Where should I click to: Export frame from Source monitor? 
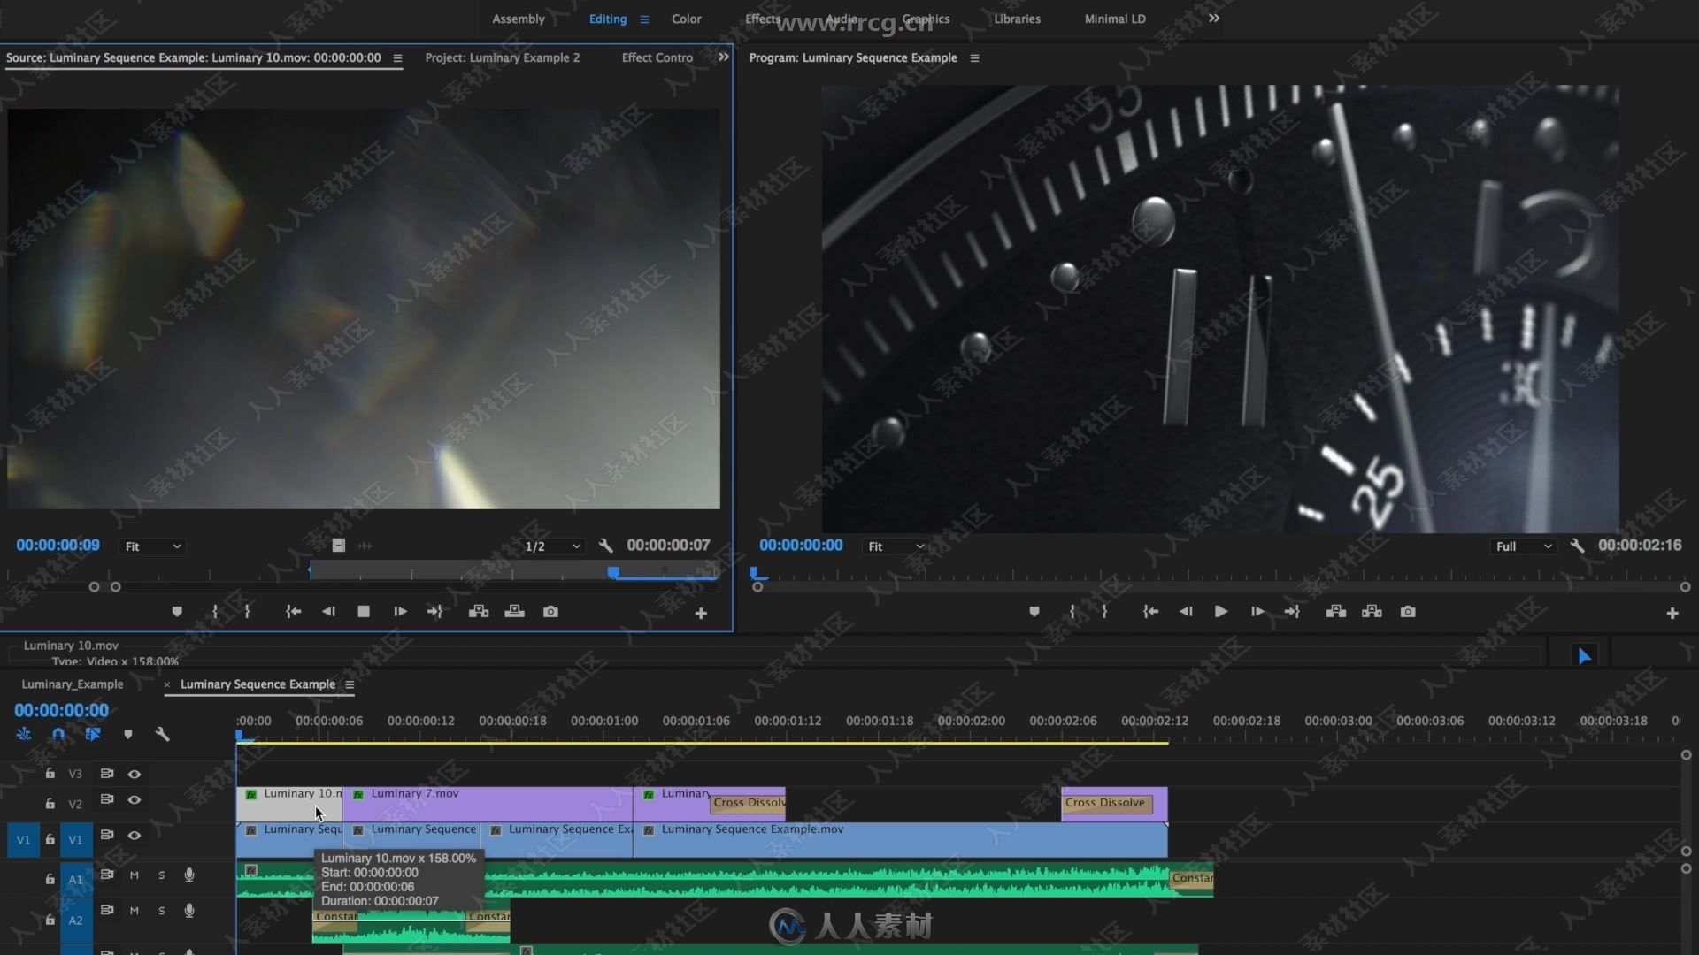click(550, 612)
